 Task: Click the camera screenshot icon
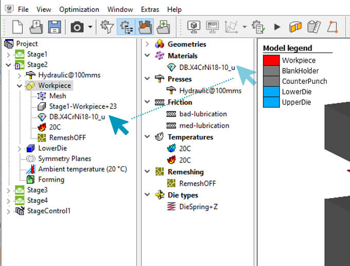(x=77, y=26)
